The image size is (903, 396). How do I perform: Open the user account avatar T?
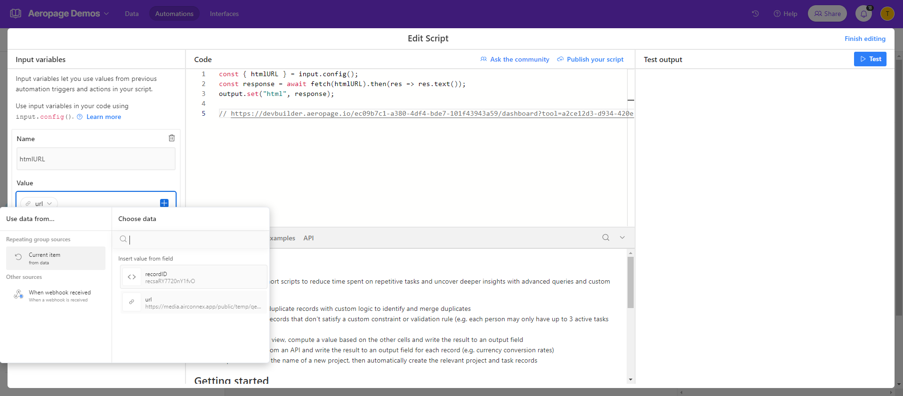pos(887,14)
